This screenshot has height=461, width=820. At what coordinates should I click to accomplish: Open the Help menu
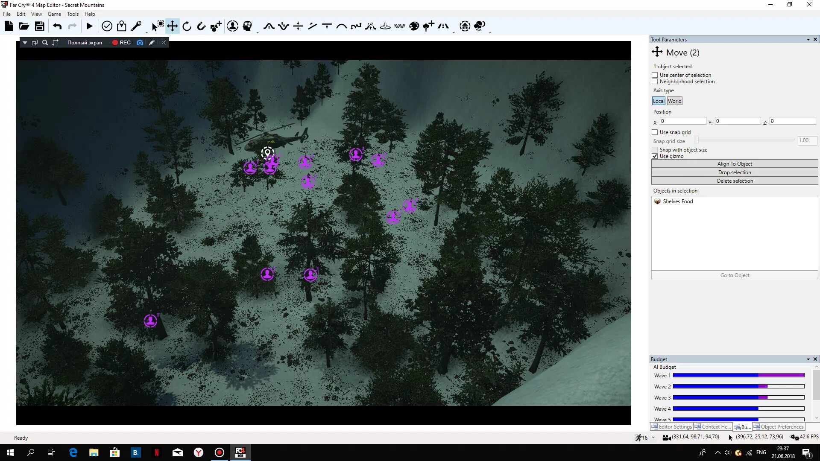90,14
